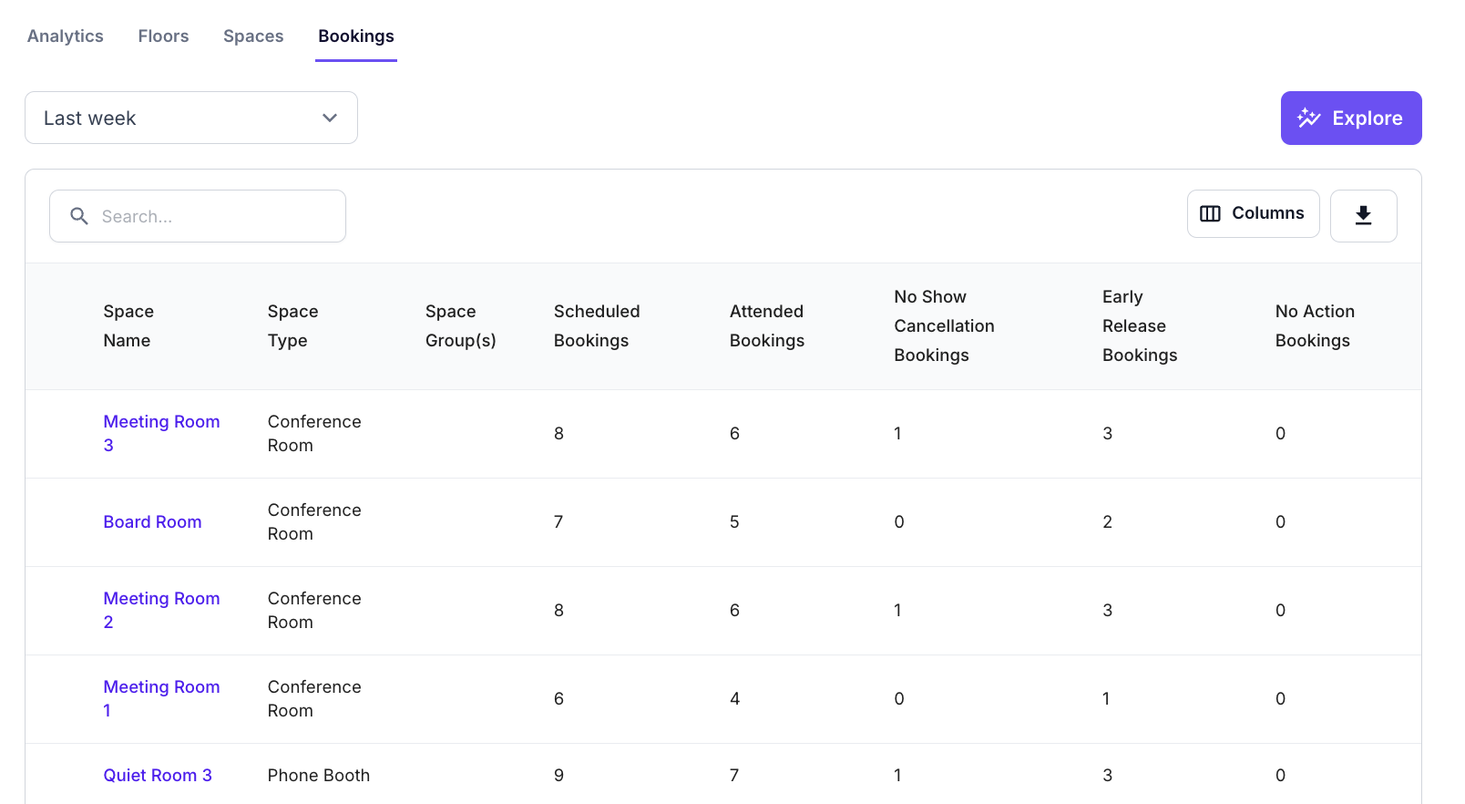Viewport: 1465px width, 804px height.
Task: Select Phone Booth type in Quiet Room 3 row
Action: pyautogui.click(x=319, y=775)
